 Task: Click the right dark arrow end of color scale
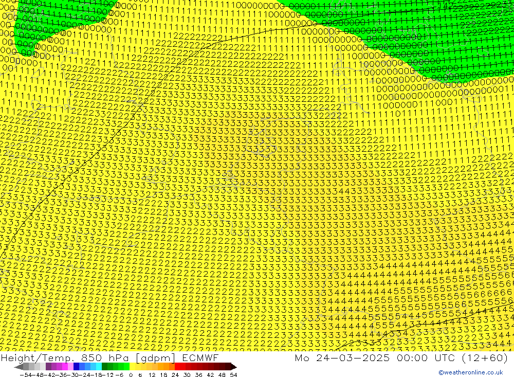[x=234, y=367]
